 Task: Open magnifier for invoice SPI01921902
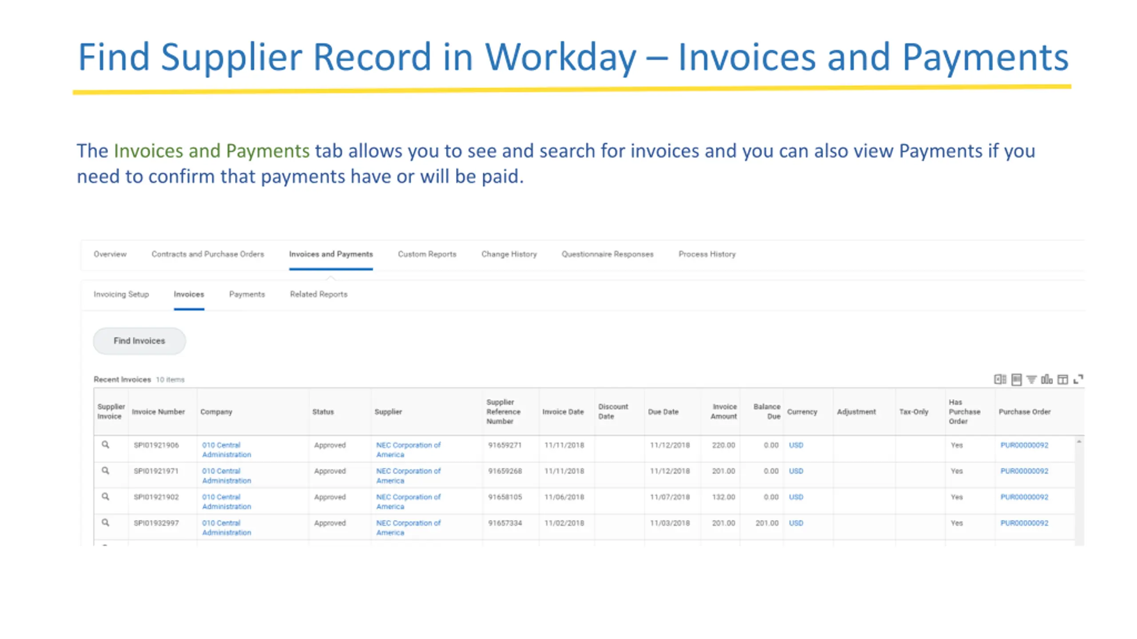(x=105, y=497)
